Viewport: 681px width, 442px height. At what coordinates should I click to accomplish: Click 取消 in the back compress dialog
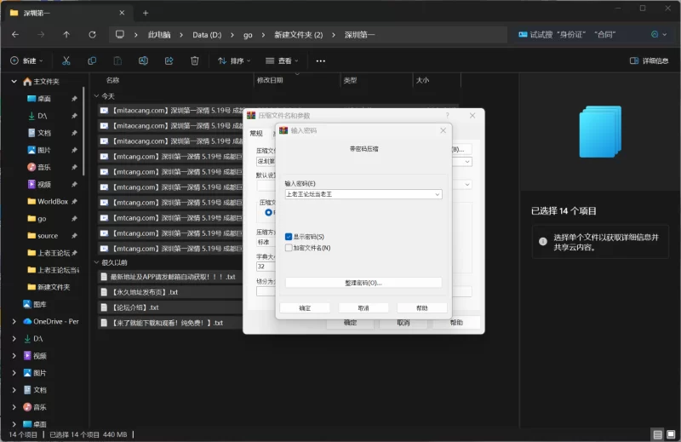403,323
